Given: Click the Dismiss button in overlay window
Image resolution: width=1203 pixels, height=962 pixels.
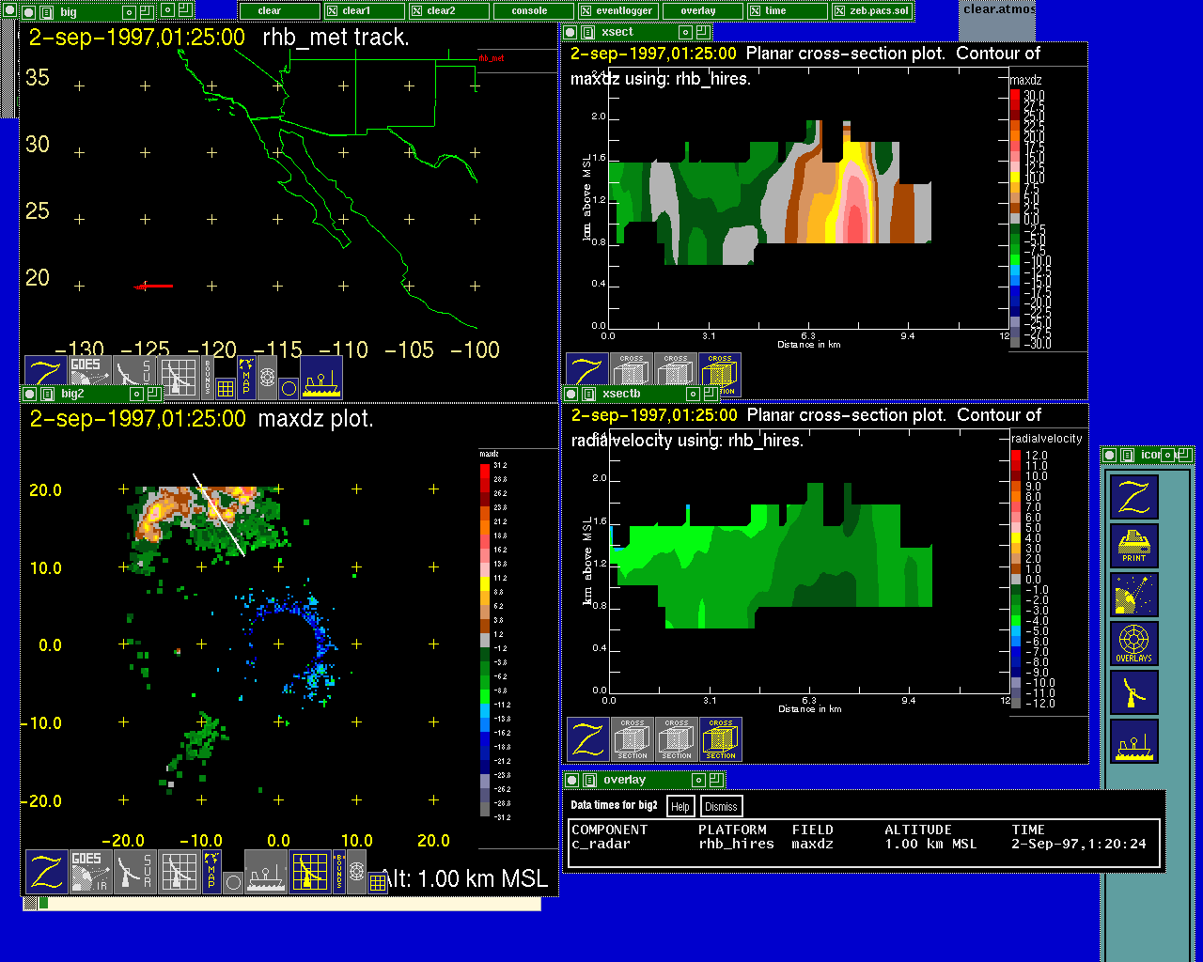Looking at the screenshot, I should click(721, 806).
